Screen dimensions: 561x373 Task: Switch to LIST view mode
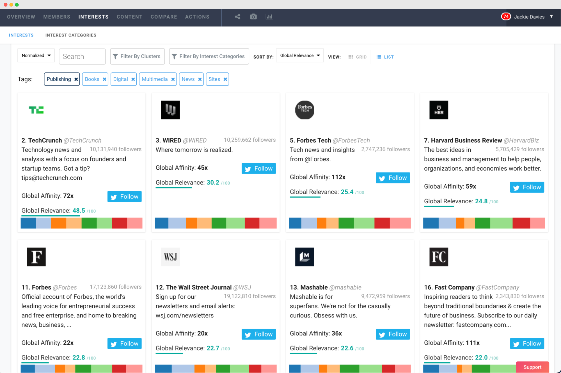(384, 57)
